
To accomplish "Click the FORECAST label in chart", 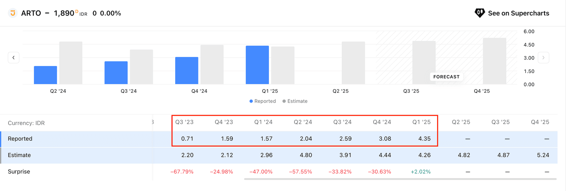I will 446,77.
